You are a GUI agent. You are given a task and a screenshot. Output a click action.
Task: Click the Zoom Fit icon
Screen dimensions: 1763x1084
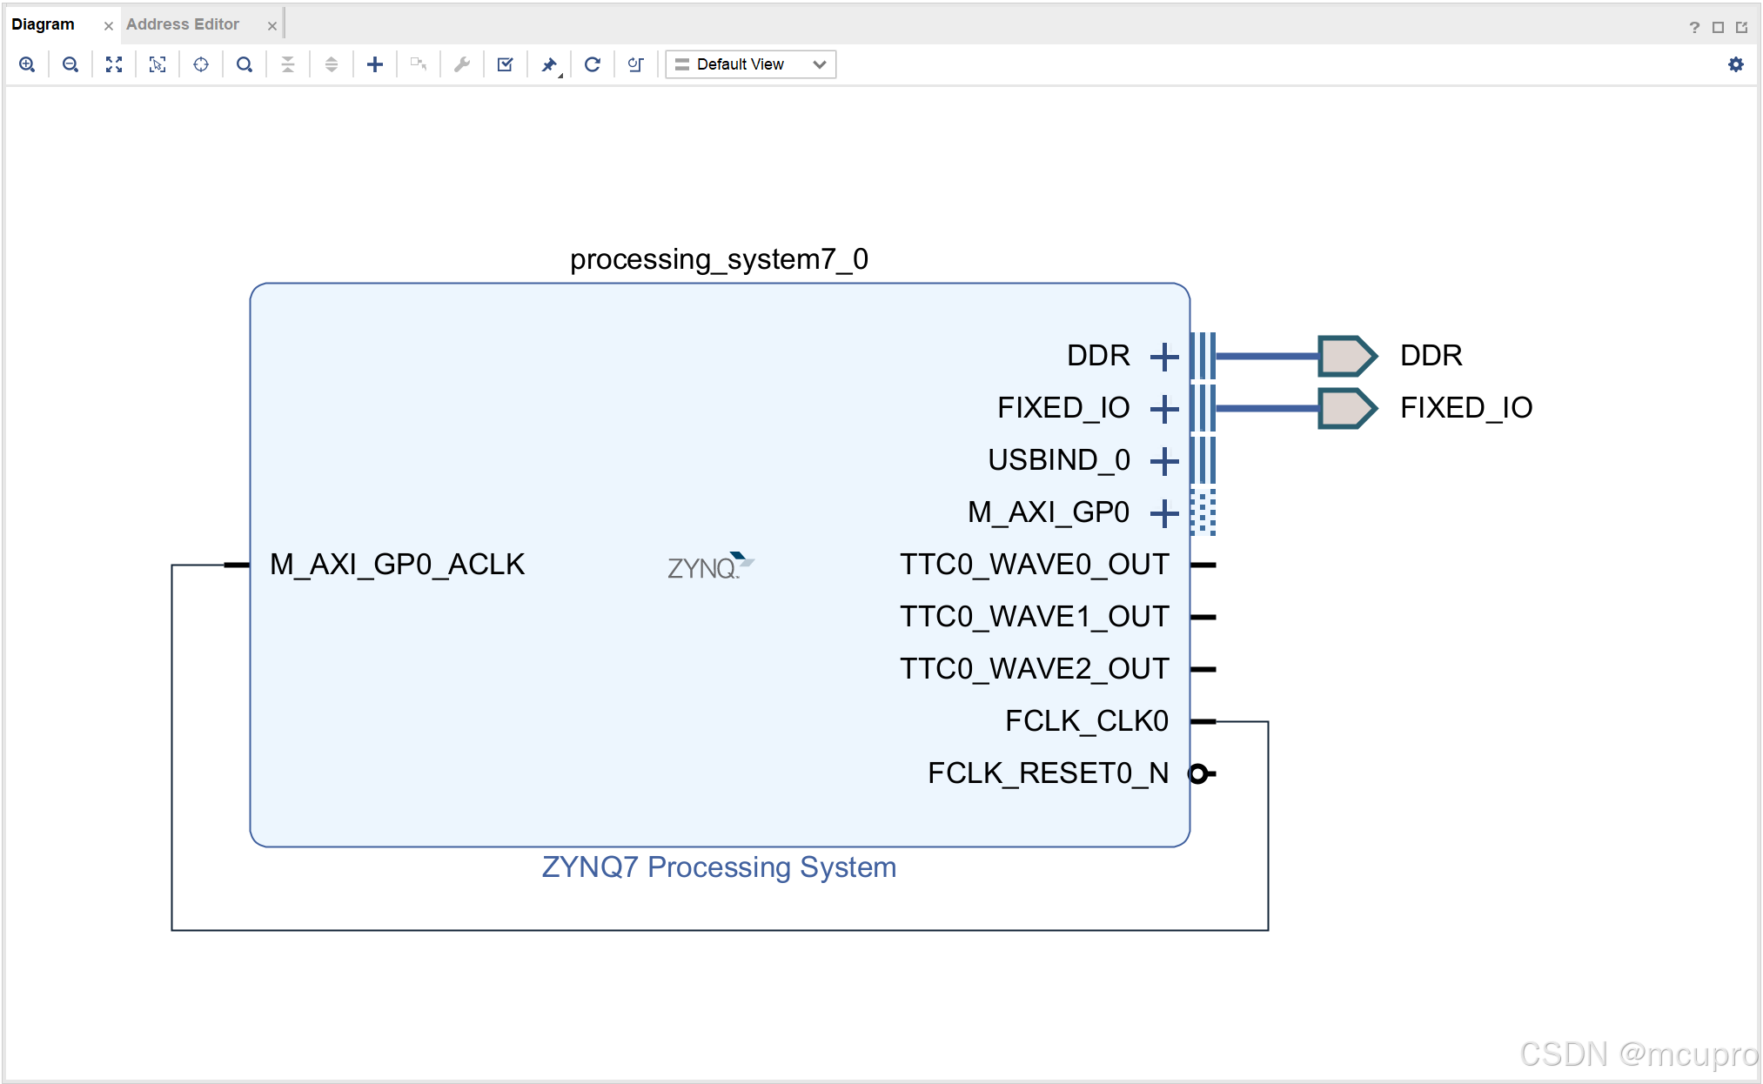[x=114, y=64]
